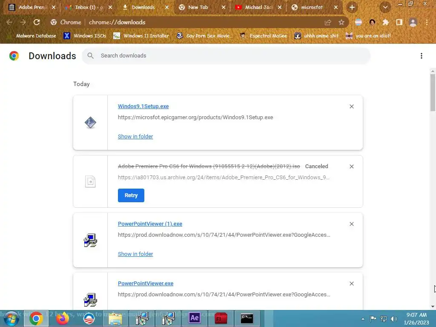The width and height of the screenshot is (436, 327).
Task: Open the red toolbox taskbar icon
Action: coord(221,318)
